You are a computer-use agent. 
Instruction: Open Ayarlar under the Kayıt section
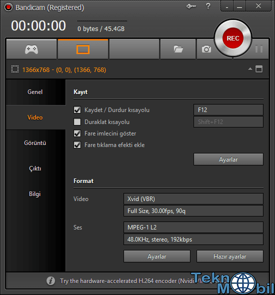tap(228, 159)
